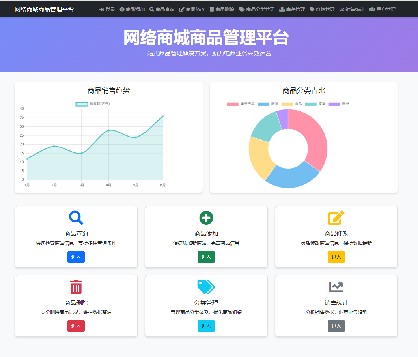Open 销售统计 from the top navigation

[x=352, y=9]
